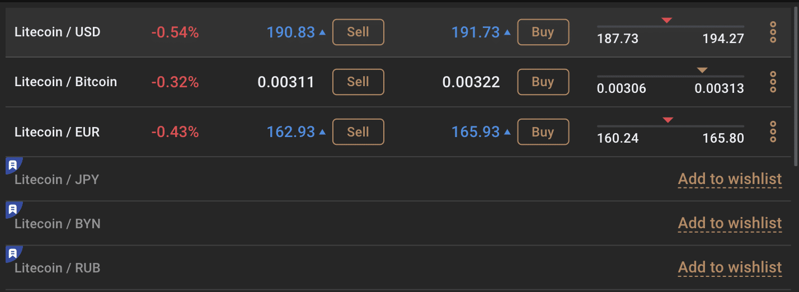Buy Litecoin / Bitcoin at 0.00322

tap(543, 82)
